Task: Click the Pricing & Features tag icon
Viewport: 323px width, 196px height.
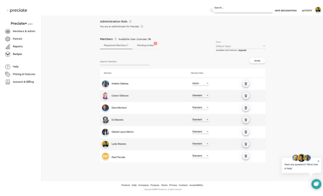Action: click(8, 74)
